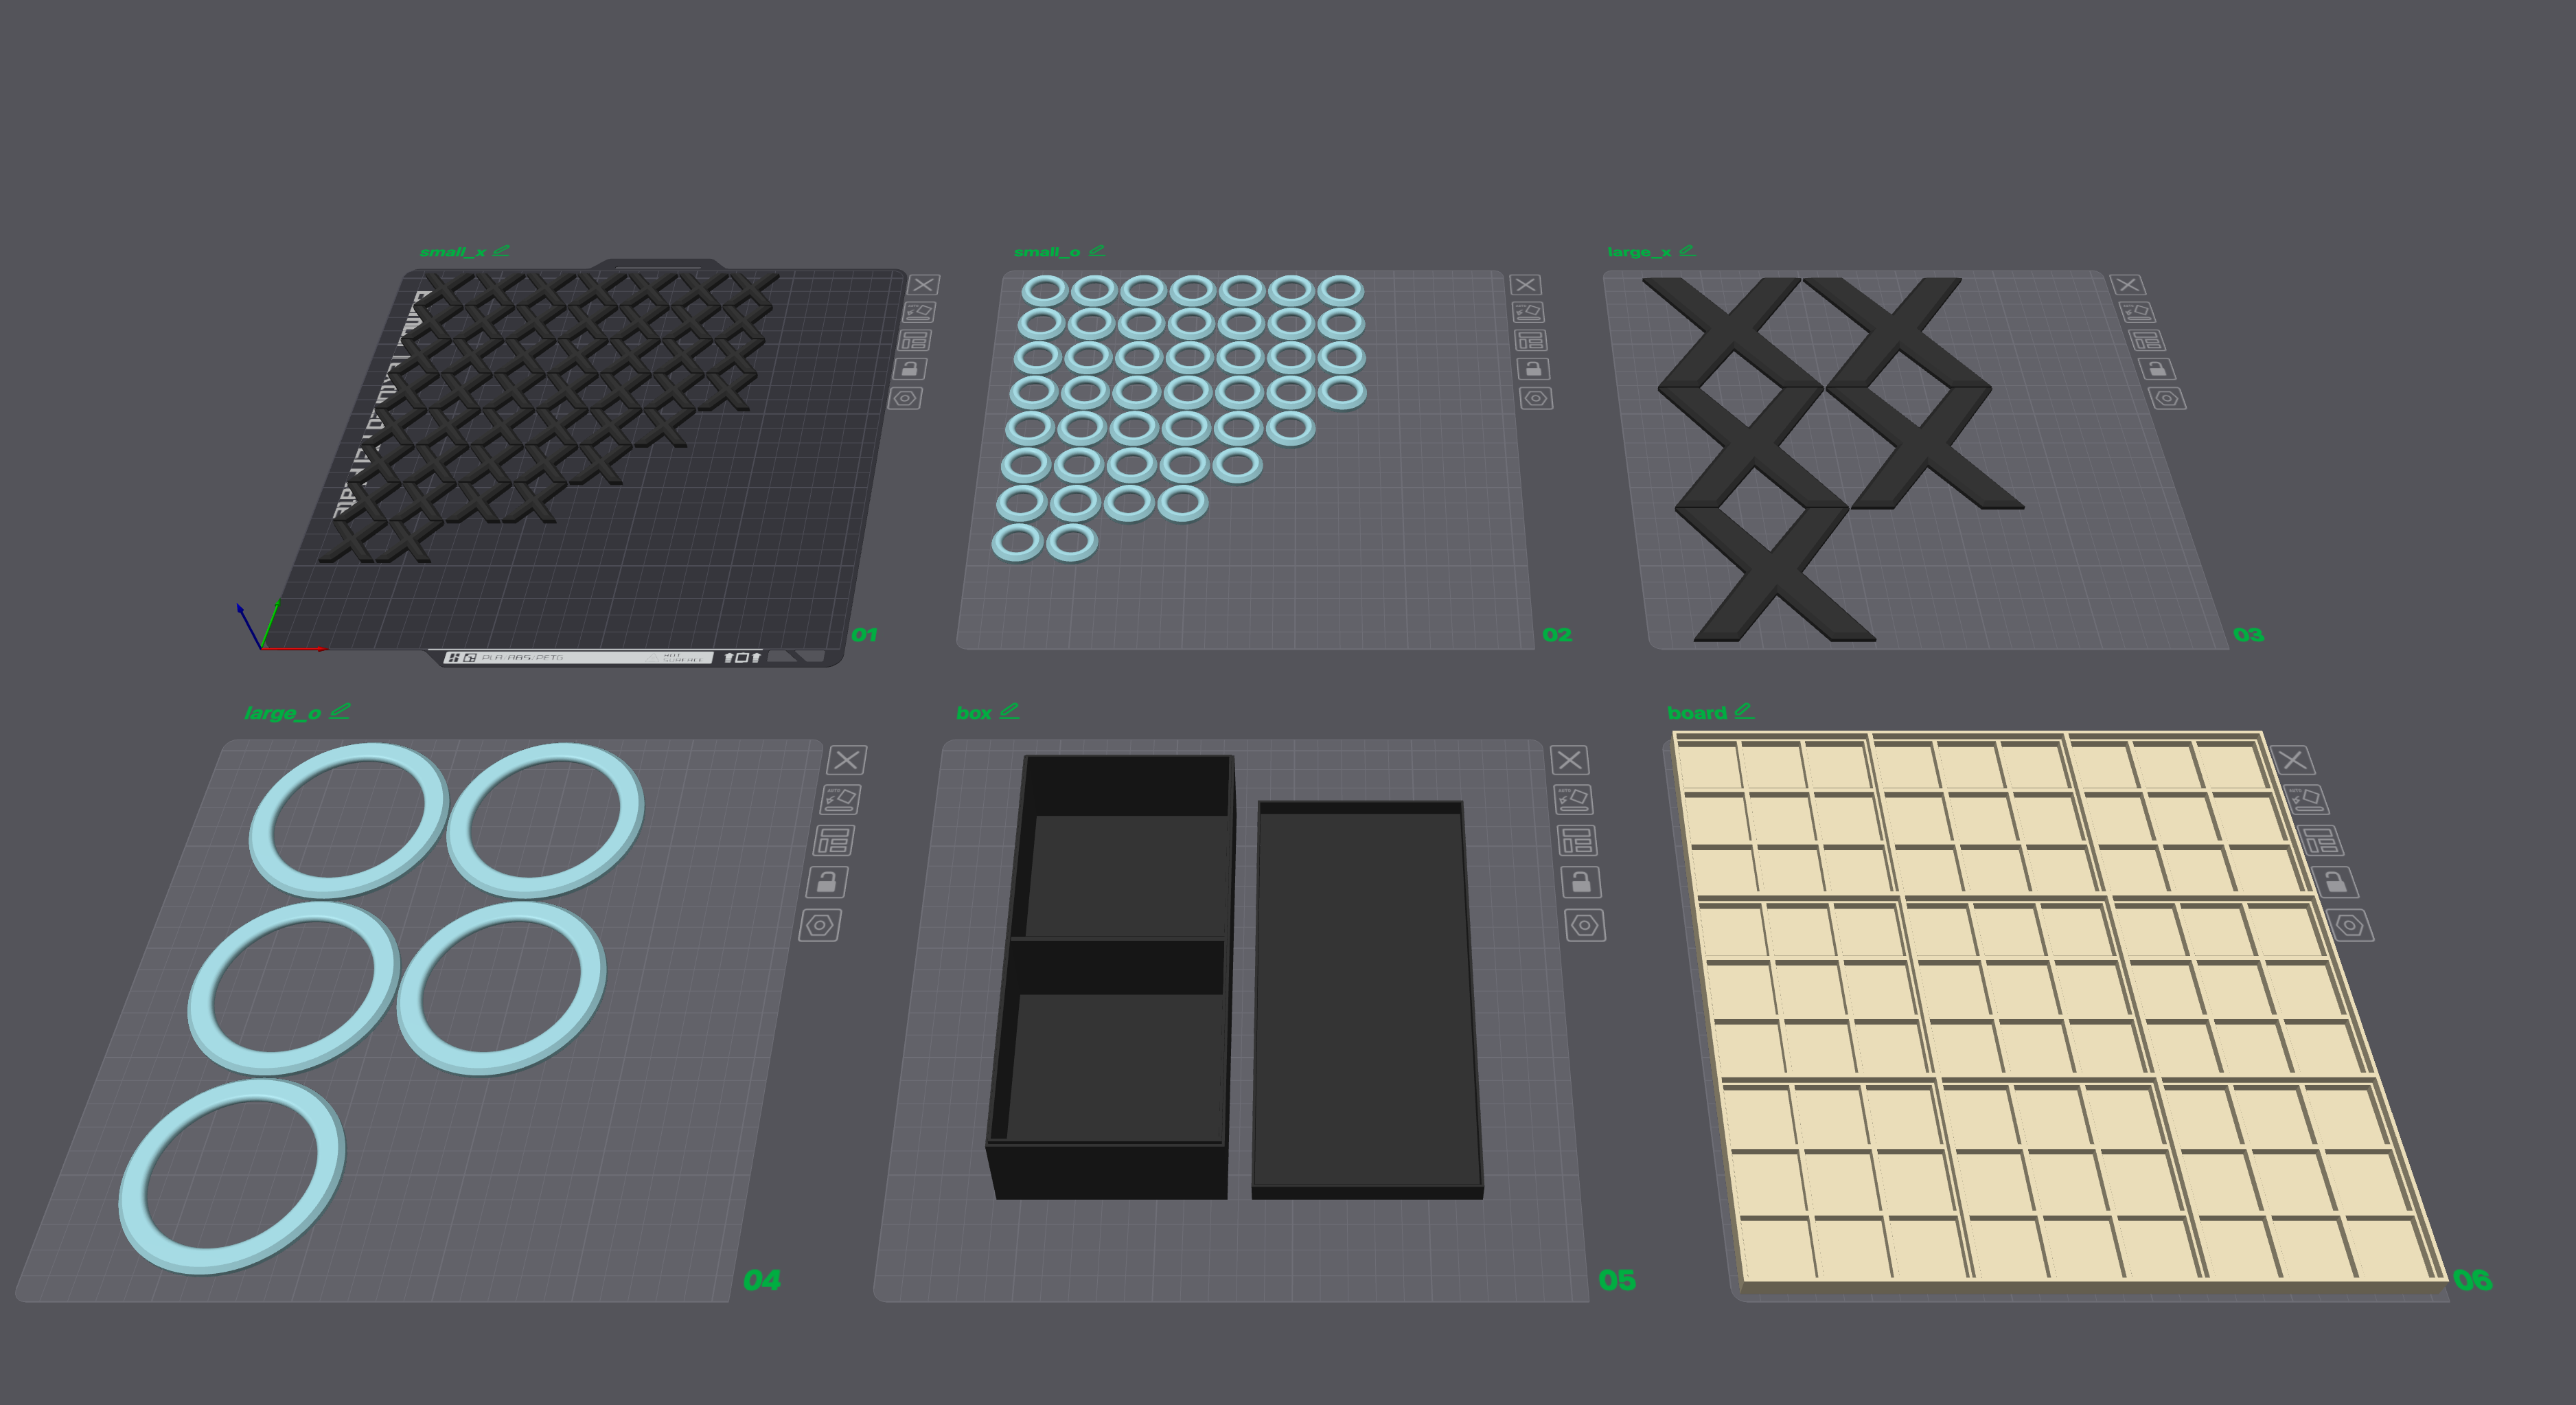
Task: Auto-orient objects on the board plate
Action: coord(2307,799)
